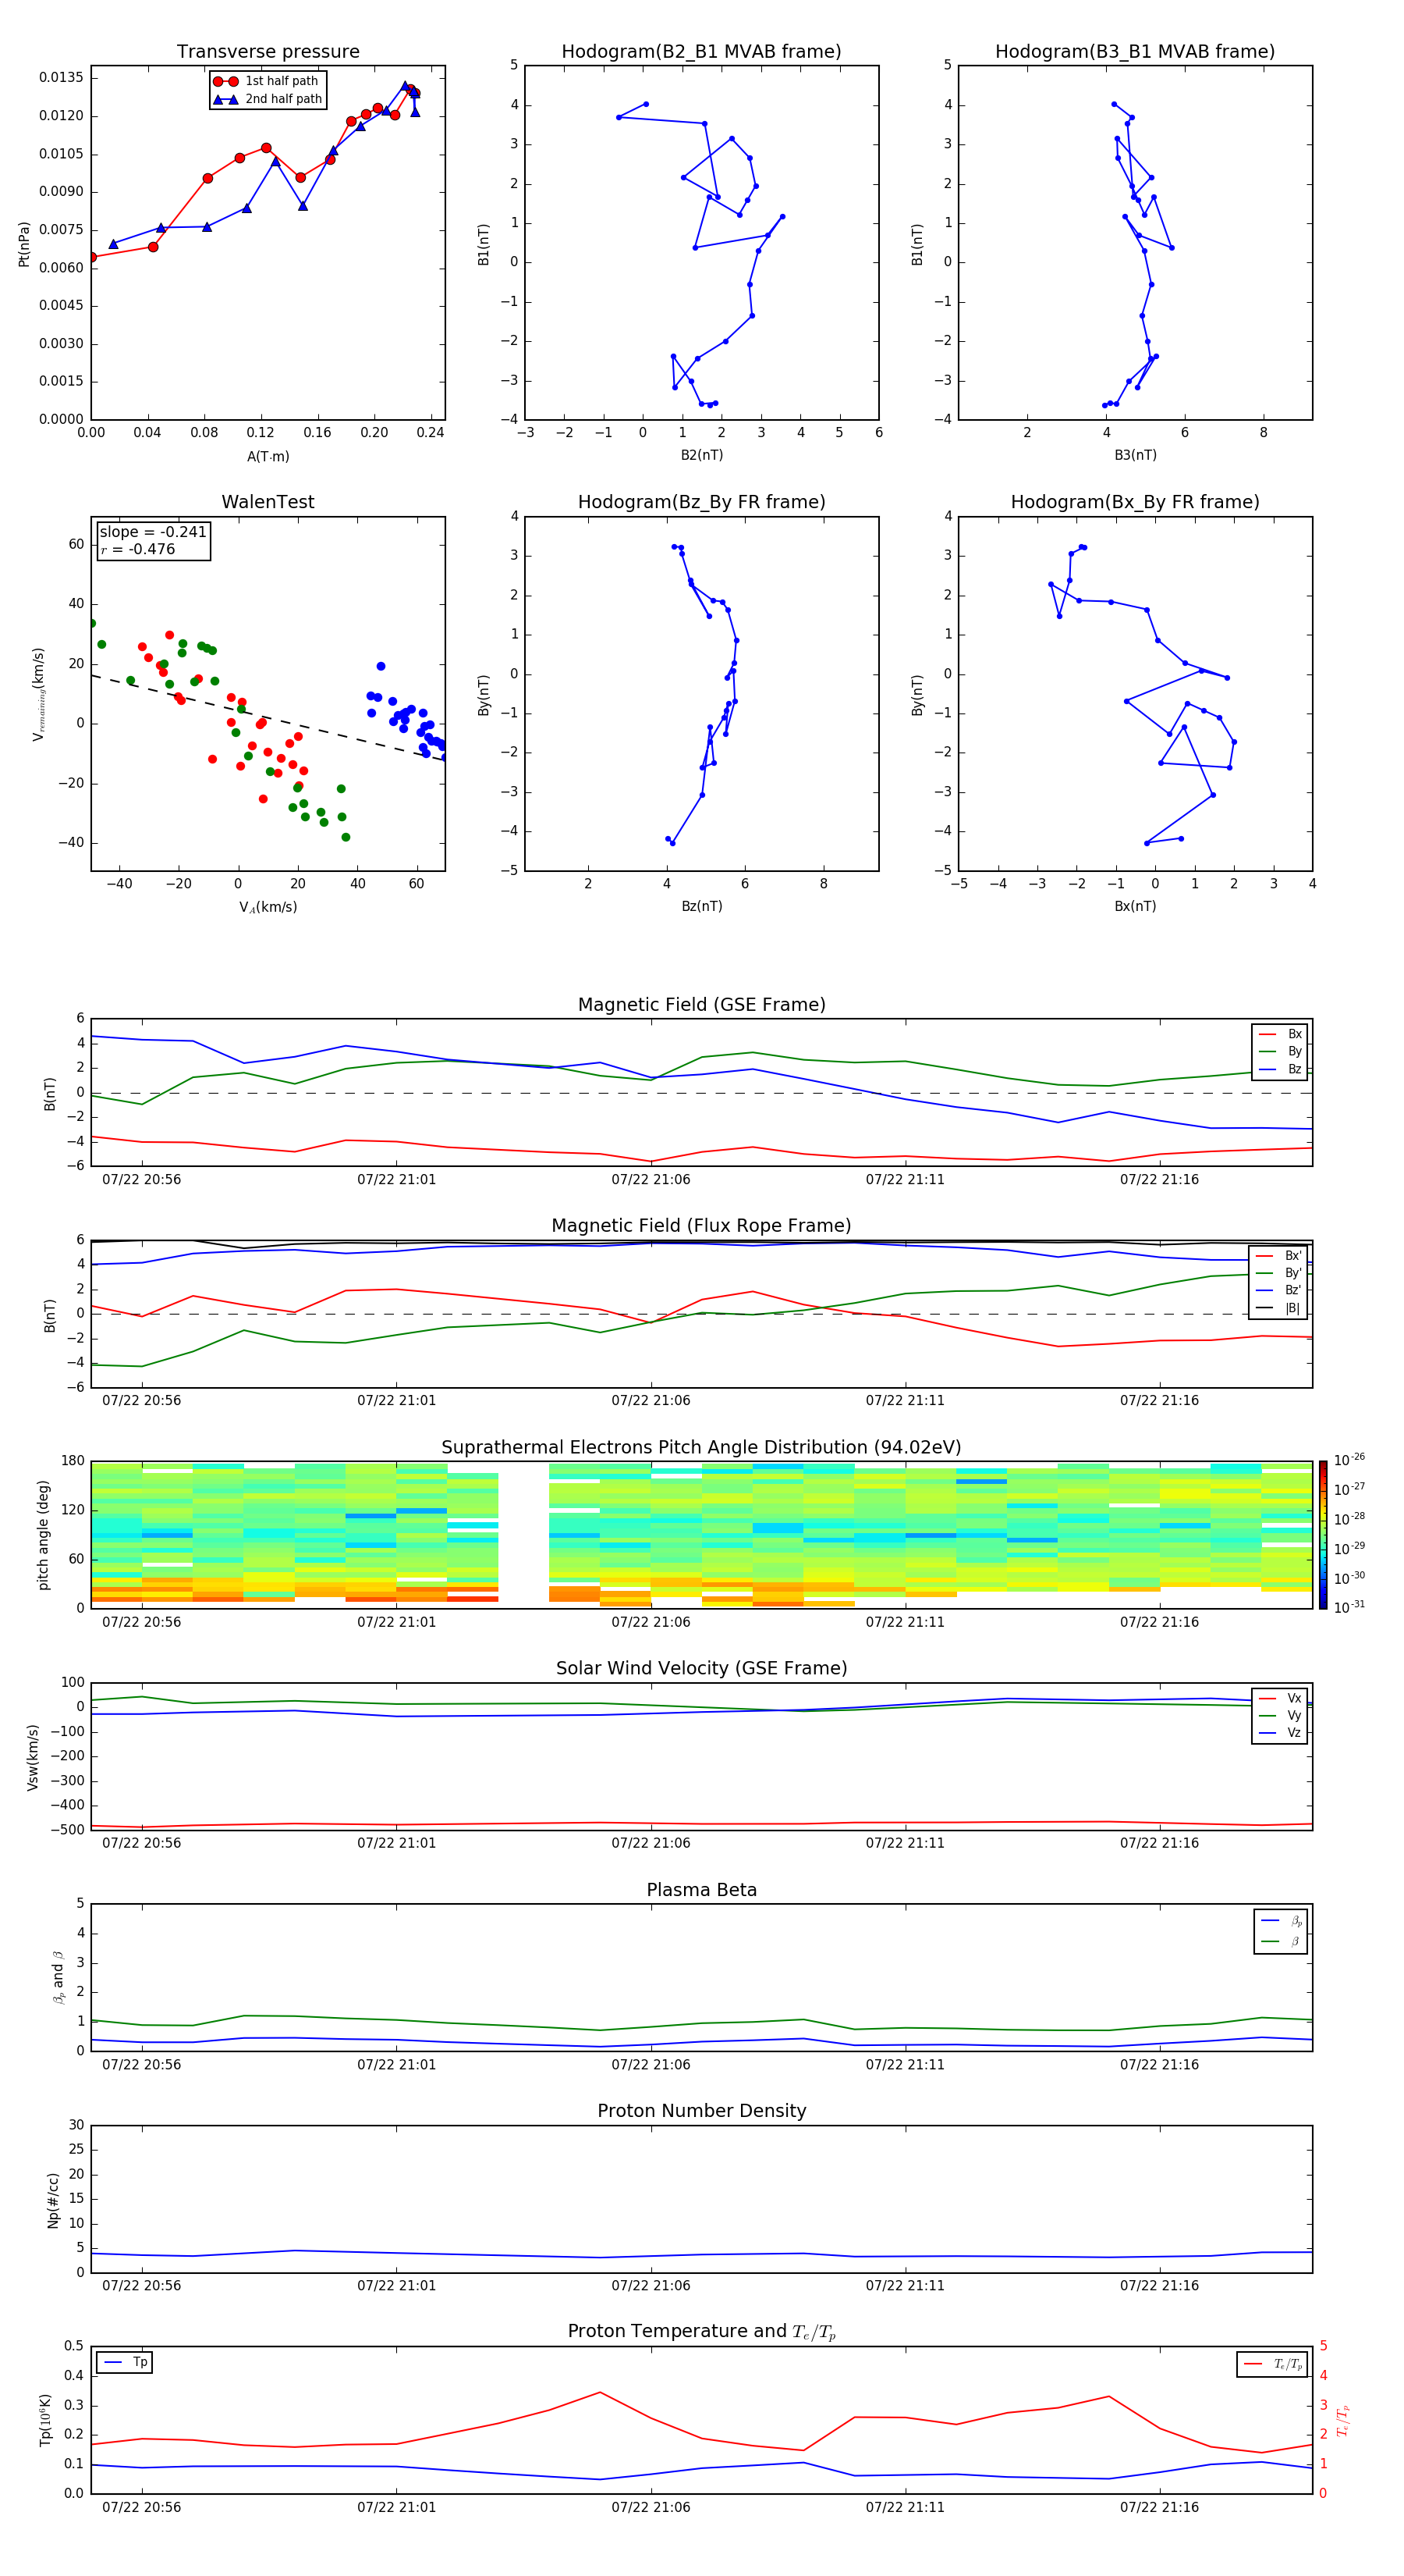
Task: Click the 'A(T·m)' x-axis label
Action: pyautogui.click(x=268, y=457)
